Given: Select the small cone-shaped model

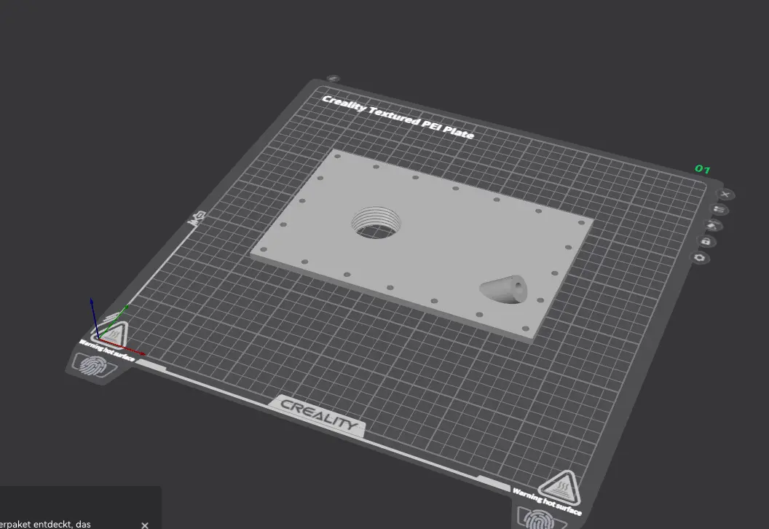Looking at the screenshot, I should 504,289.
